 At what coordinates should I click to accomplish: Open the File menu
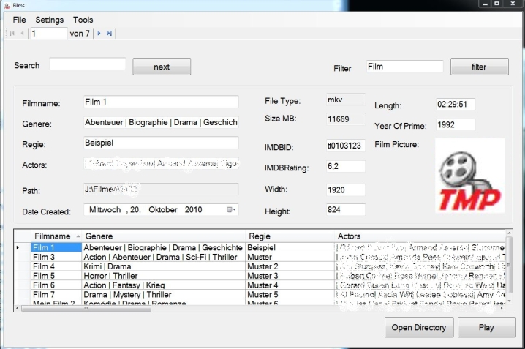point(19,20)
